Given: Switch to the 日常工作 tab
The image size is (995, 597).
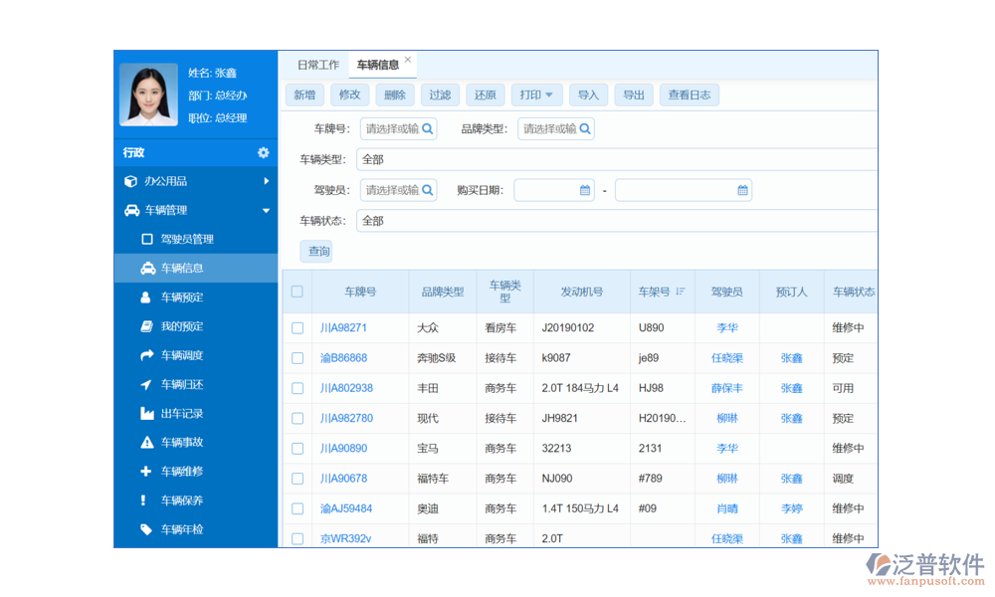Looking at the screenshot, I should pos(317,65).
